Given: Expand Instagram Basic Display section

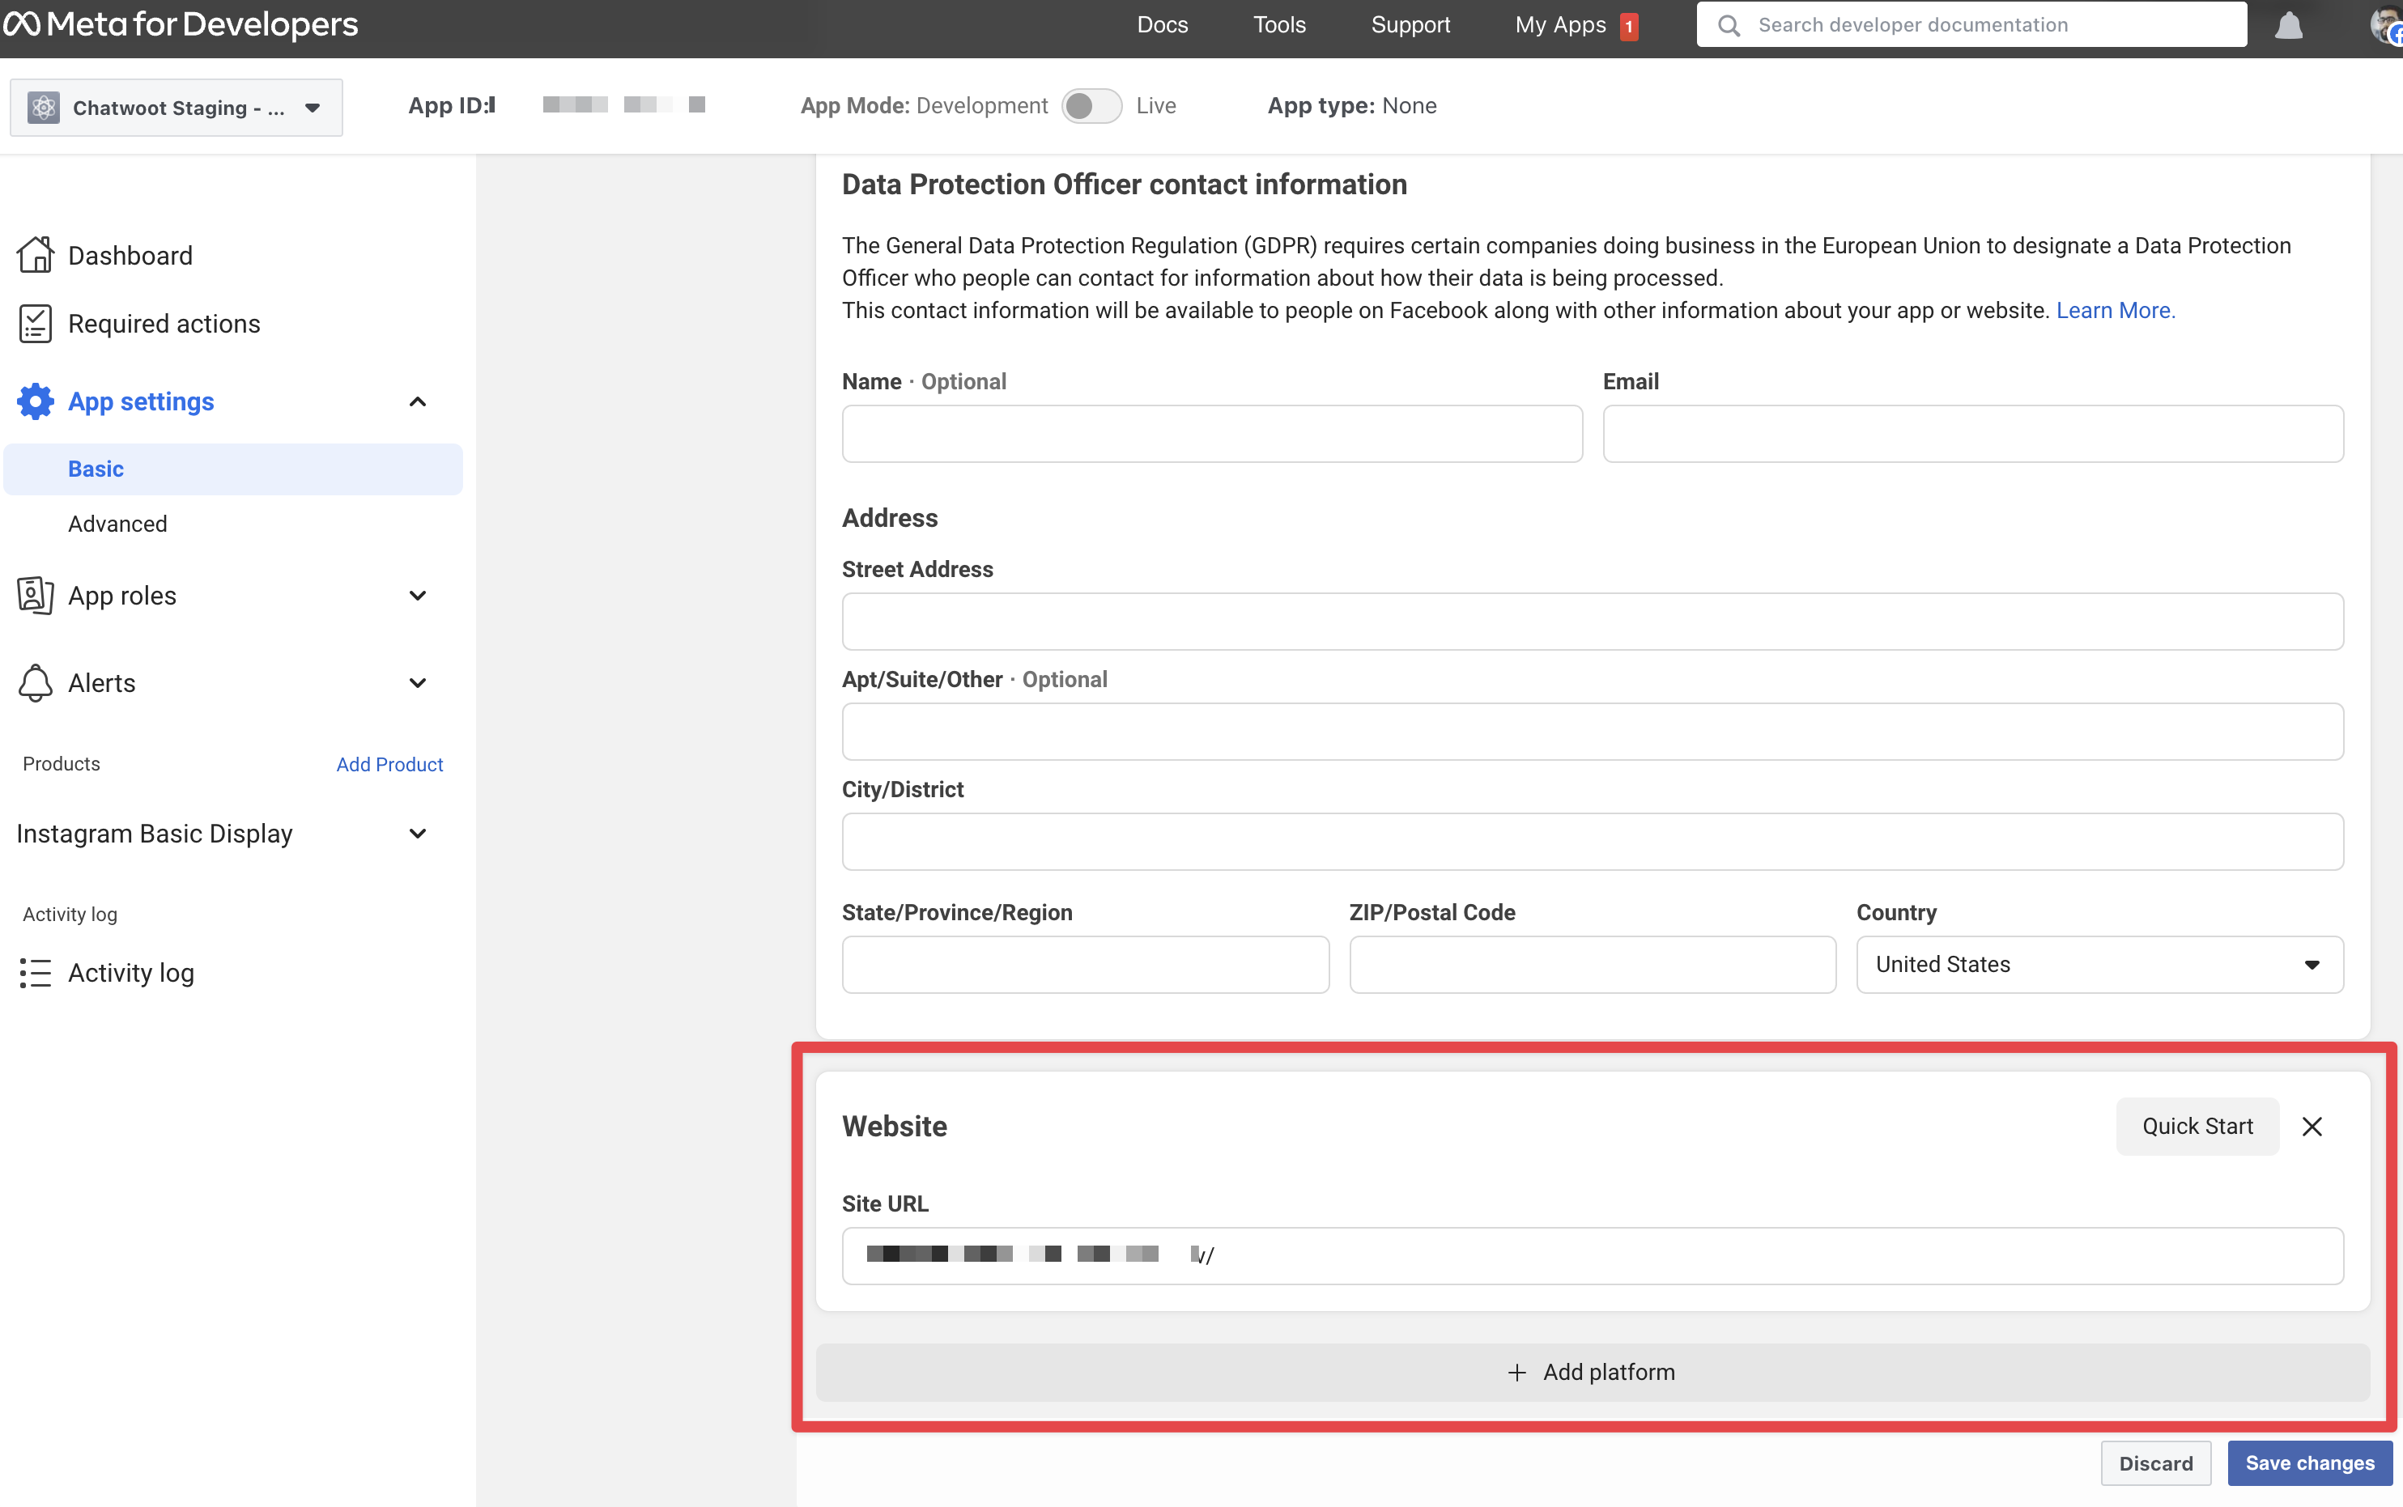Looking at the screenshot, I should click(x=417, y=834).
